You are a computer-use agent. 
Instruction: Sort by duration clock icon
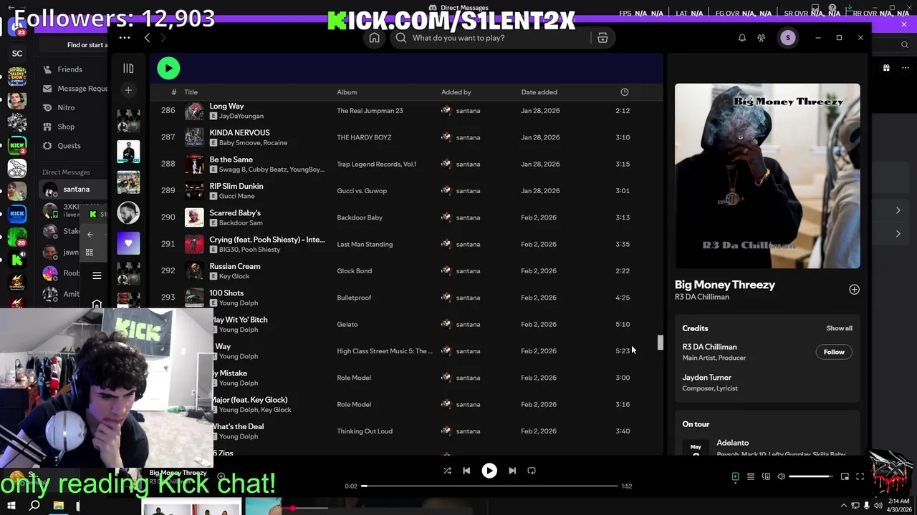click(x=625, y=92)
